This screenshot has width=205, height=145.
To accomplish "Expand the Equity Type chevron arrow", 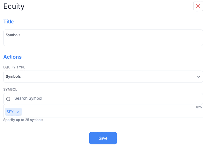I will point(198,77).
